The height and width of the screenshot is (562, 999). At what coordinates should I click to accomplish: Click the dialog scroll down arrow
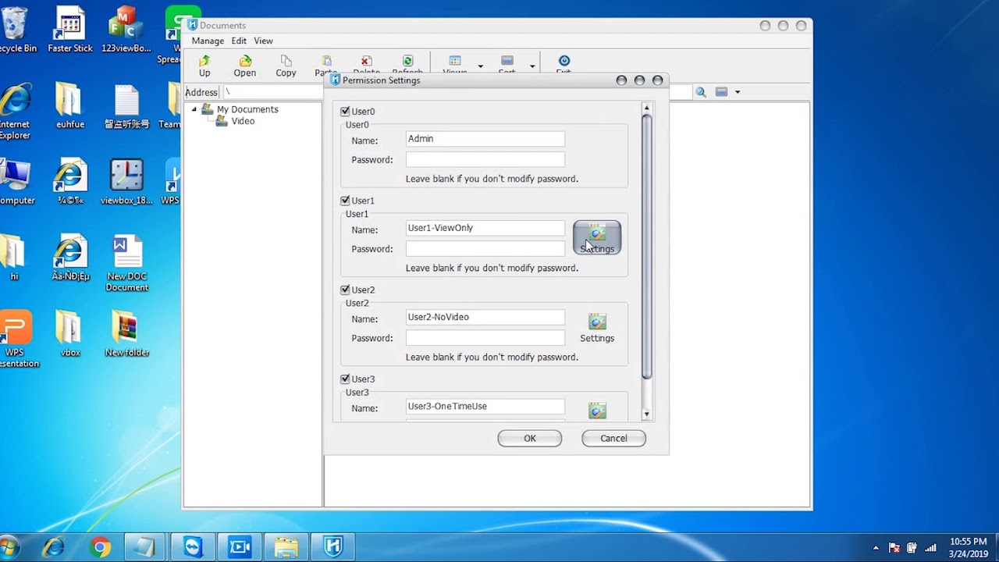tap(646, 414)
